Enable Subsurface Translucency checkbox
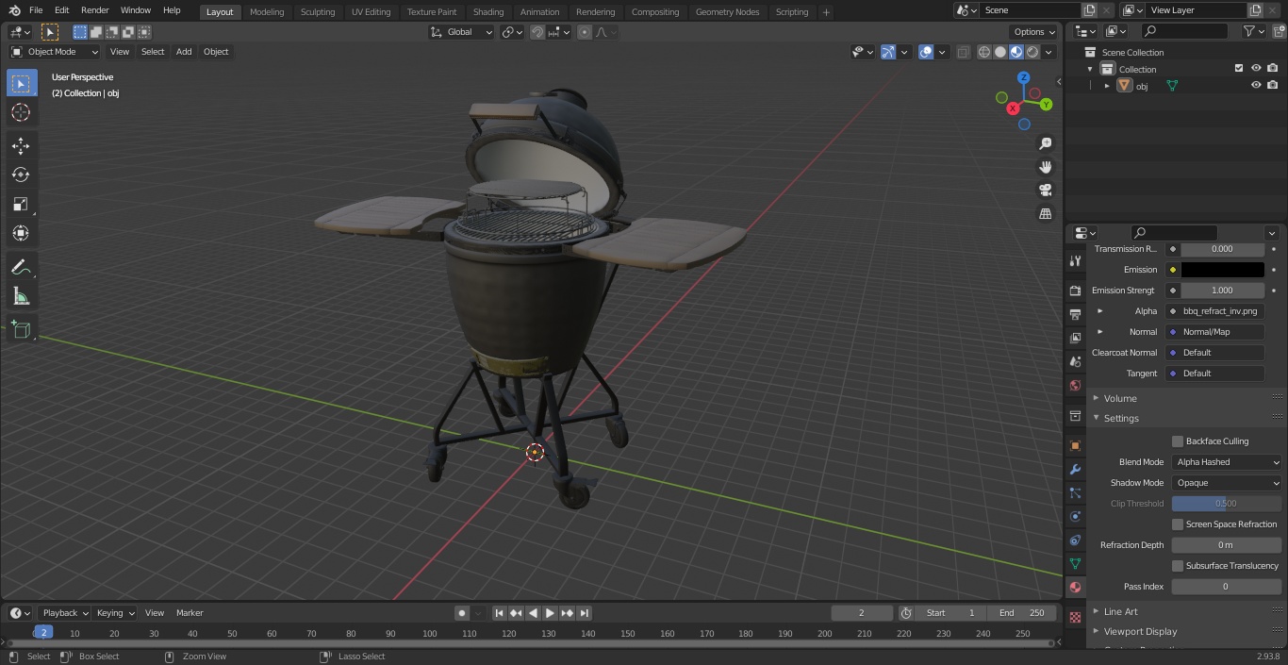The width and height of the screenshot is (1288, 665). (1178, 566)
